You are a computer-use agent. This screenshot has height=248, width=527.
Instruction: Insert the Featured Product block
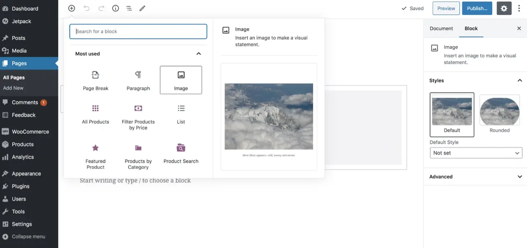(96, 157)
